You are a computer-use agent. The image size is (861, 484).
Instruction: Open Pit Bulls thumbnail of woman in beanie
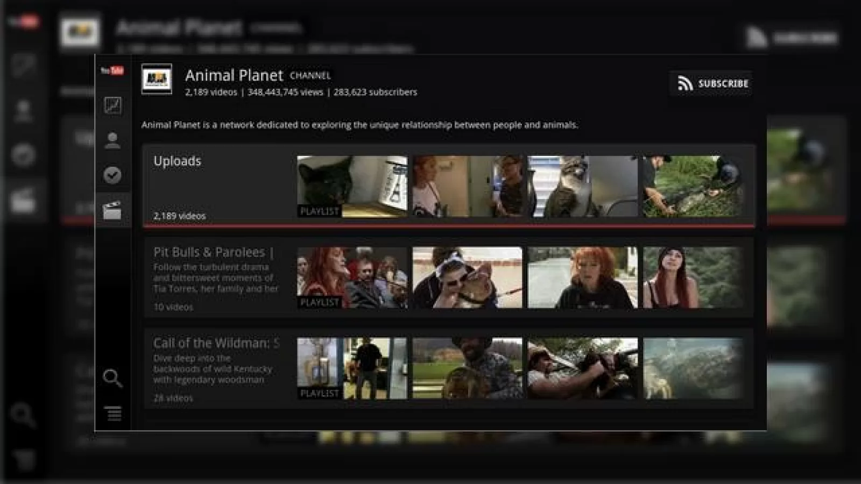[x=694, y=277]
